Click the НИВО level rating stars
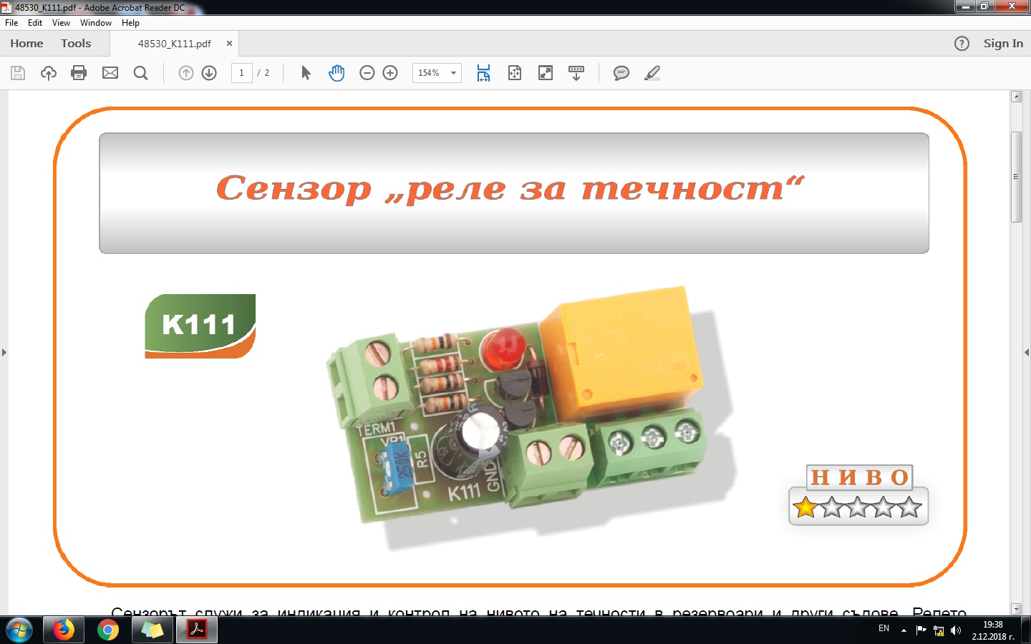The height and width of the screenshot is (644, 1031). coord(858,507)
